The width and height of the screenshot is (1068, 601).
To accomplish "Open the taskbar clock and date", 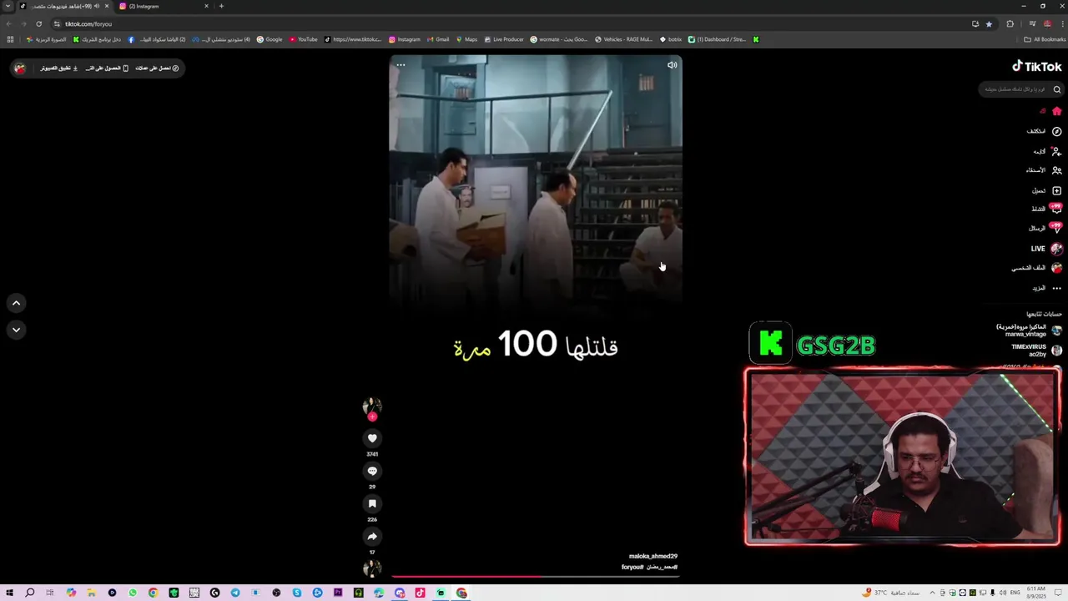I will pyautogui.click(x=1038, y=593).
